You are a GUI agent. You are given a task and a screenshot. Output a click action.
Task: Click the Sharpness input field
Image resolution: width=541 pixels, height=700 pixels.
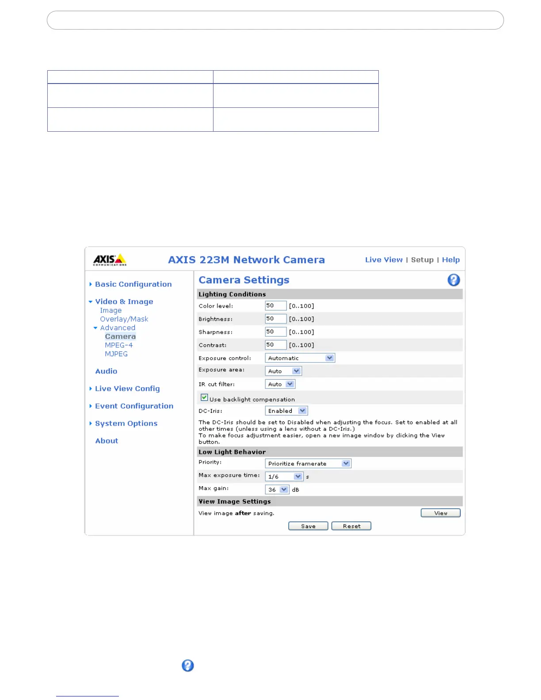point(276,332)
